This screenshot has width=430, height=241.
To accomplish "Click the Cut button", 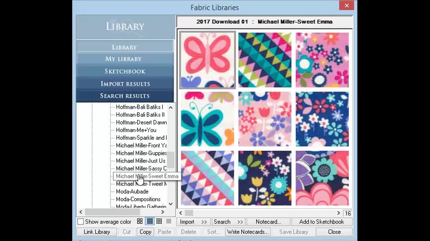I will coord(127,232).
